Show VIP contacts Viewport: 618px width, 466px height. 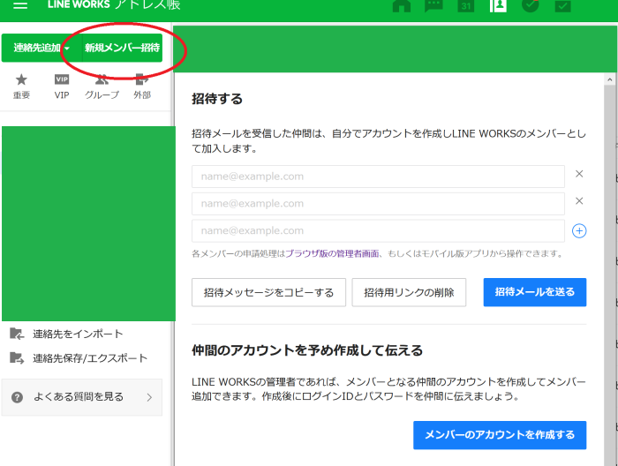pyautogui.click(x=62, y=86)
